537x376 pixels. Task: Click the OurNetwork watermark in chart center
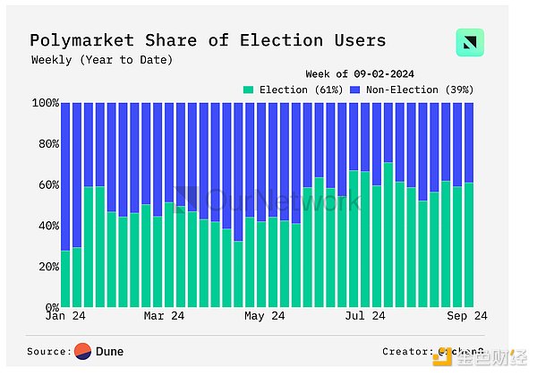pyautogui.click(x=268, y=201)
